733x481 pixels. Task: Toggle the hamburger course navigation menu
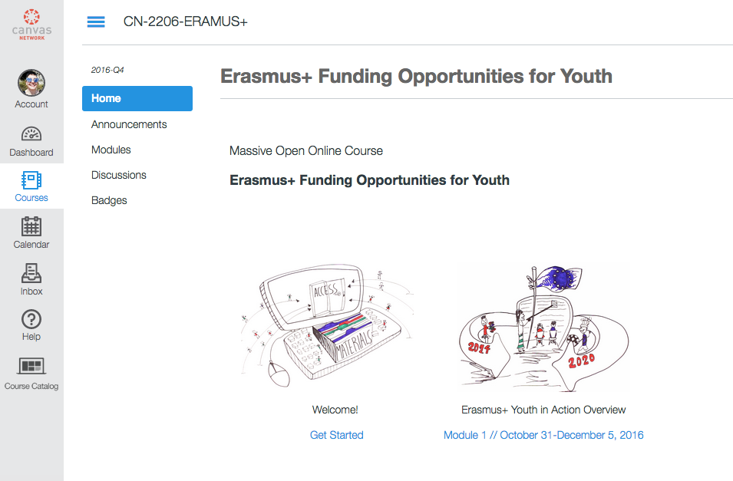pyautogui.click(x=96, y=21)
